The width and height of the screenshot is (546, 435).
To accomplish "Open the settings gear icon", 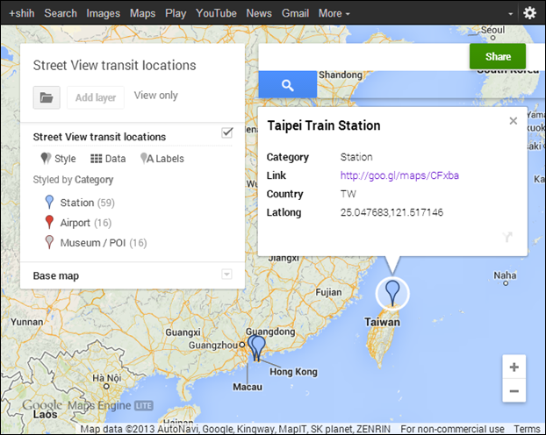I will 529,13.
